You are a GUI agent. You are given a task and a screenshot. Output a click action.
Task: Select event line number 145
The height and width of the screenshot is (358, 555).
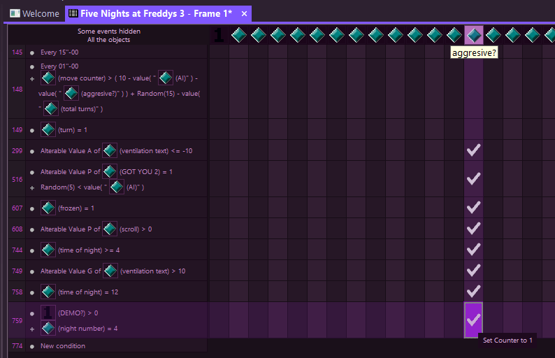coord(17,52)
